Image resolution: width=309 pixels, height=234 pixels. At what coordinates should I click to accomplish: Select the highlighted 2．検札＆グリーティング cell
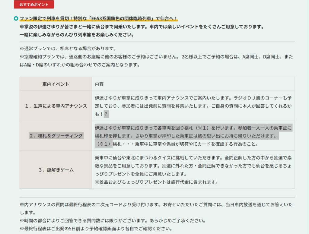click(x=56, y=136)
